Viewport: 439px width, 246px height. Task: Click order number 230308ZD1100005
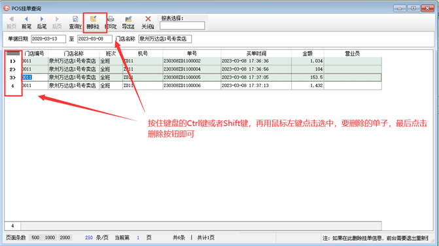[192, 77]
